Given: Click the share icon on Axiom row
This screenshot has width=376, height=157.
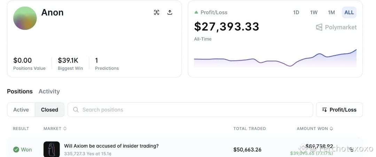Looking at the screenshot, I should click(352, 150).
